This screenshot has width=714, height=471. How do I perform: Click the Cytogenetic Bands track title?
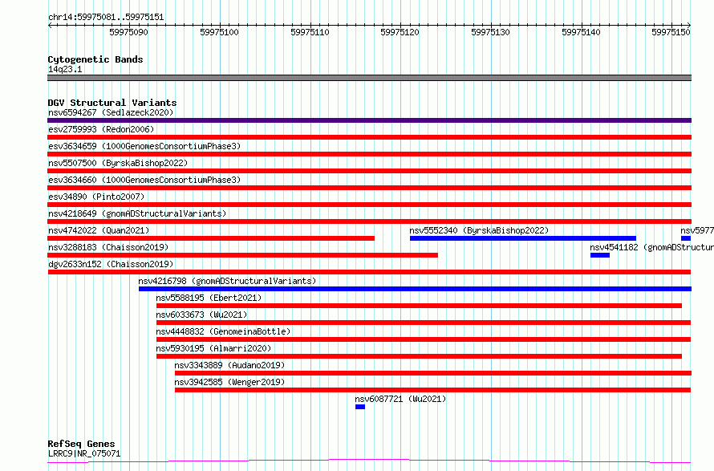(95, 59)
